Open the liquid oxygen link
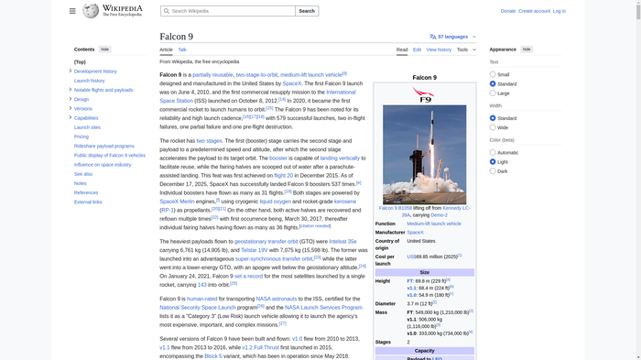Viewport: 641px width, 360px height. point(275,202)
